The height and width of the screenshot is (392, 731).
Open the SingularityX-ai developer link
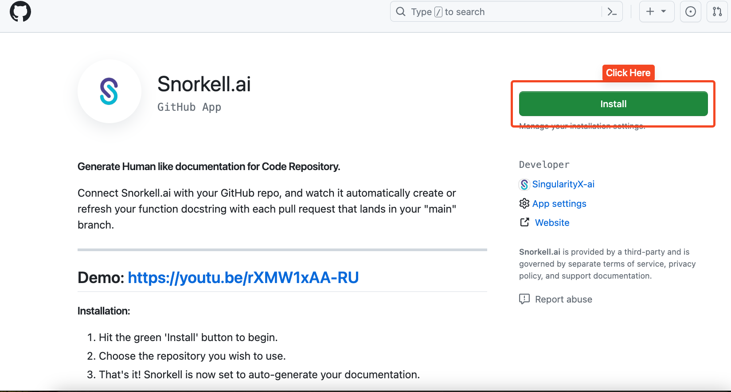(x=563, y=184)
